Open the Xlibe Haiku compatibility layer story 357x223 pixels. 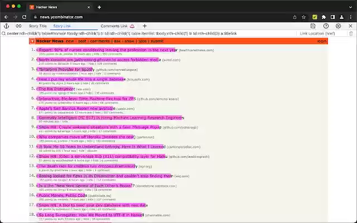103,157
